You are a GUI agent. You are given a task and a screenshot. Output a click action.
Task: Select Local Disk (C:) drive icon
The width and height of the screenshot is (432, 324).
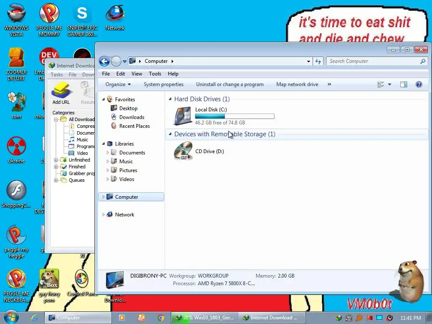183,116
